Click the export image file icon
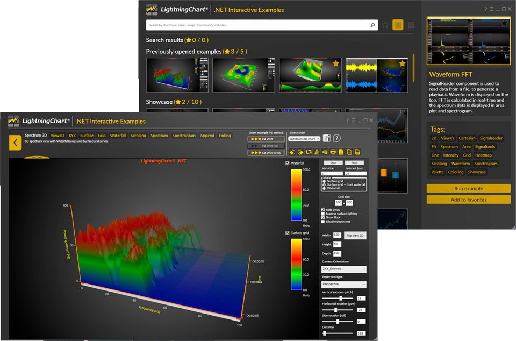 349,152
